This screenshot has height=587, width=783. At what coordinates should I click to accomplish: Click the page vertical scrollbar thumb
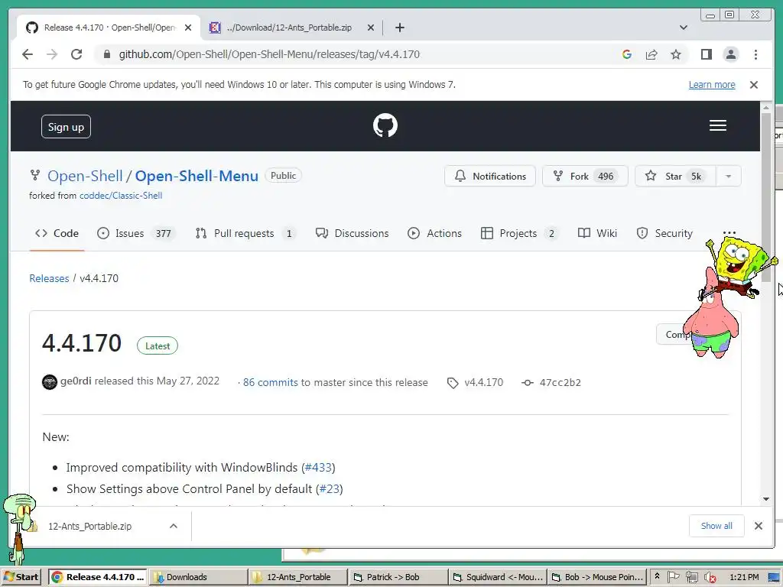[x=766, y=197]
